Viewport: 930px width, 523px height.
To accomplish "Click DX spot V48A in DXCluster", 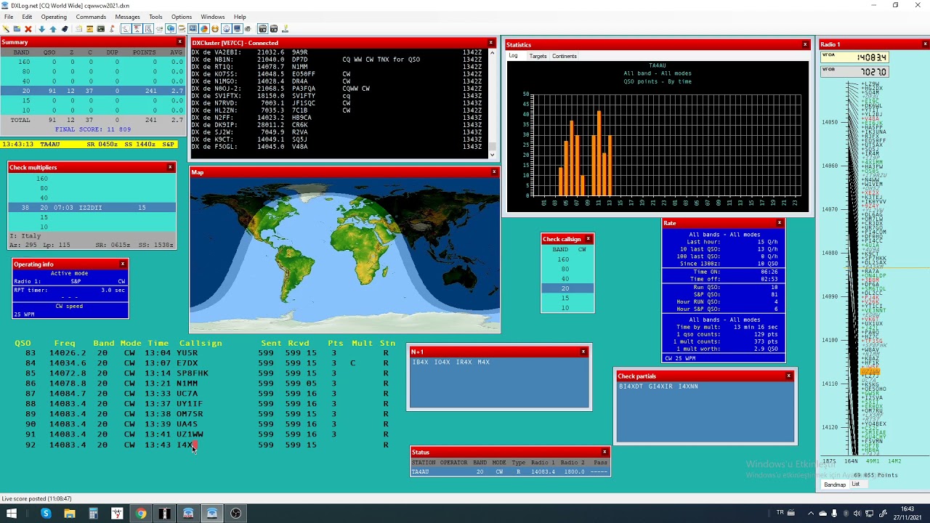I will click(x=336, y=147).
